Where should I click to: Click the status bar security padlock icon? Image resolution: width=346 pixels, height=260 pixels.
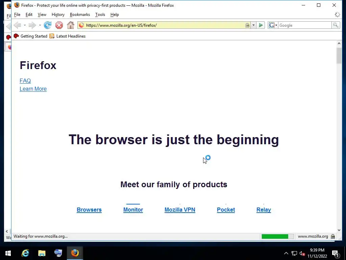[x=333, y=236]
